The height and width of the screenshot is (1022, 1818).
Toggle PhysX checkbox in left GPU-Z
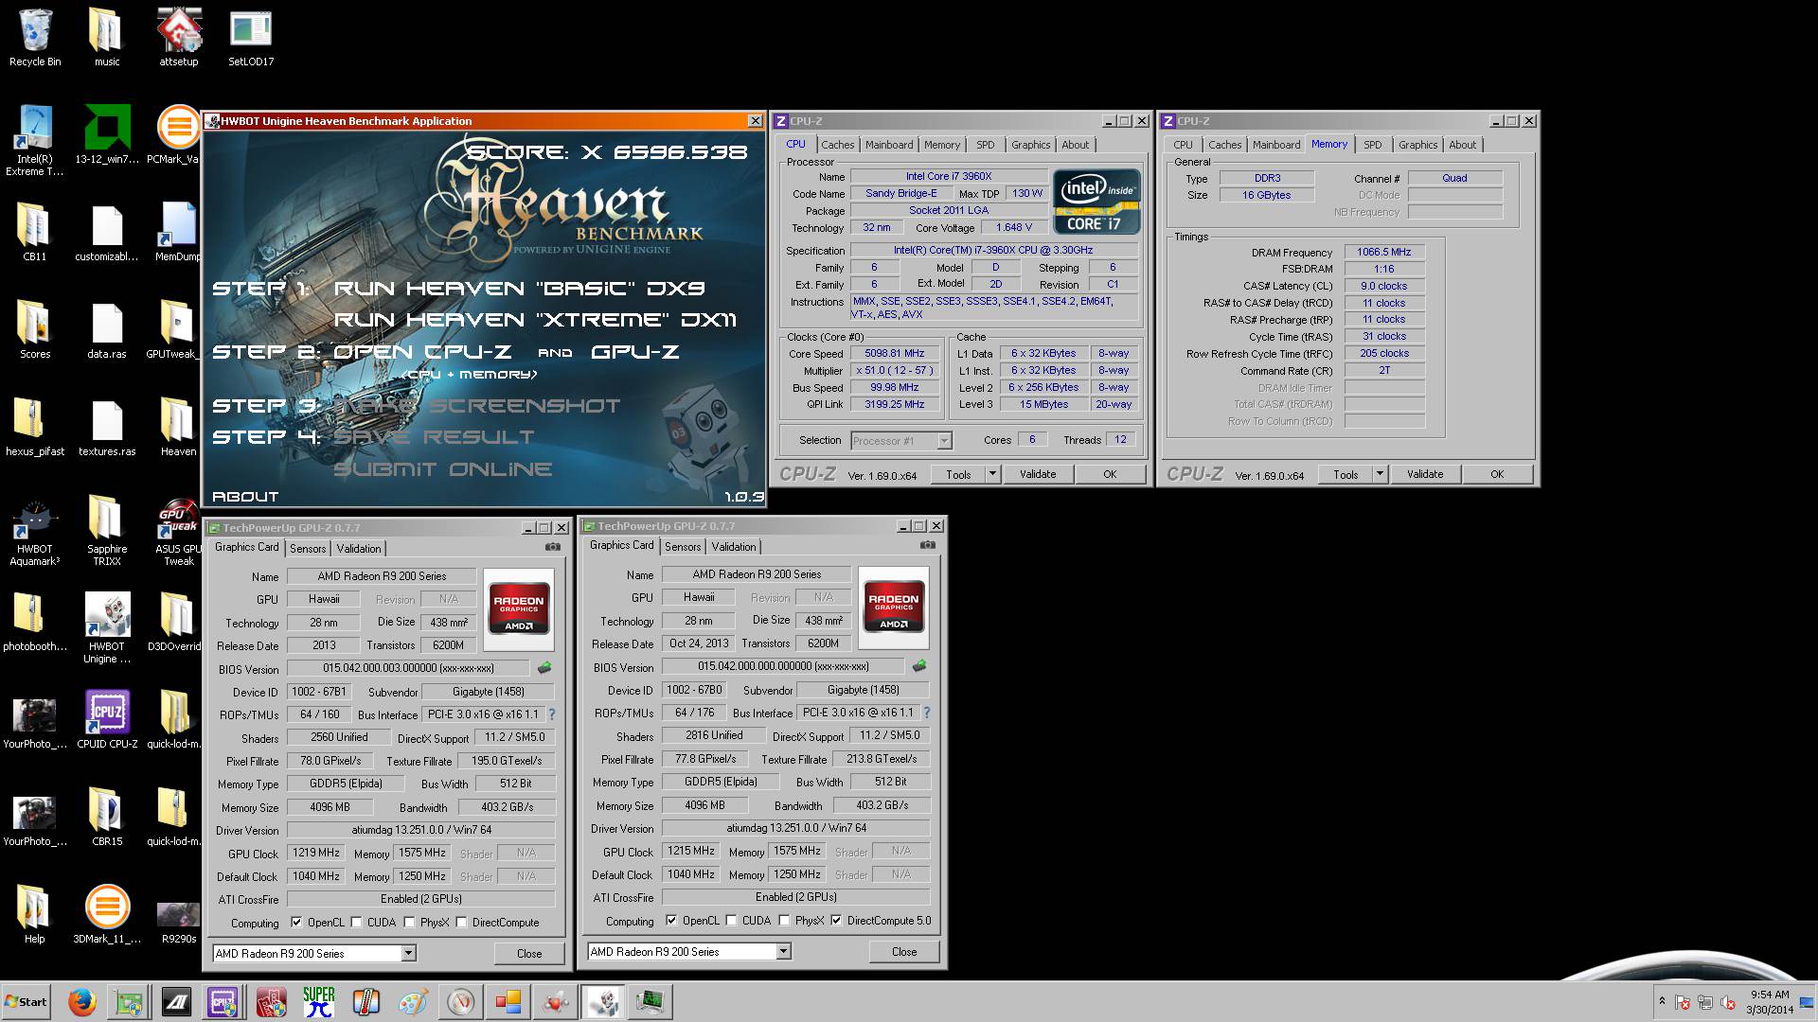(x=409, y=922)
